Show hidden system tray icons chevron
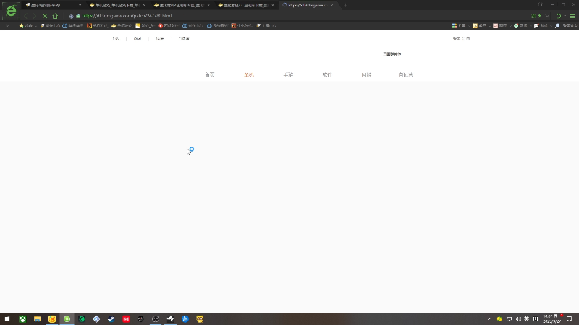Screen dimensions: 579x325 coord(490,319)
